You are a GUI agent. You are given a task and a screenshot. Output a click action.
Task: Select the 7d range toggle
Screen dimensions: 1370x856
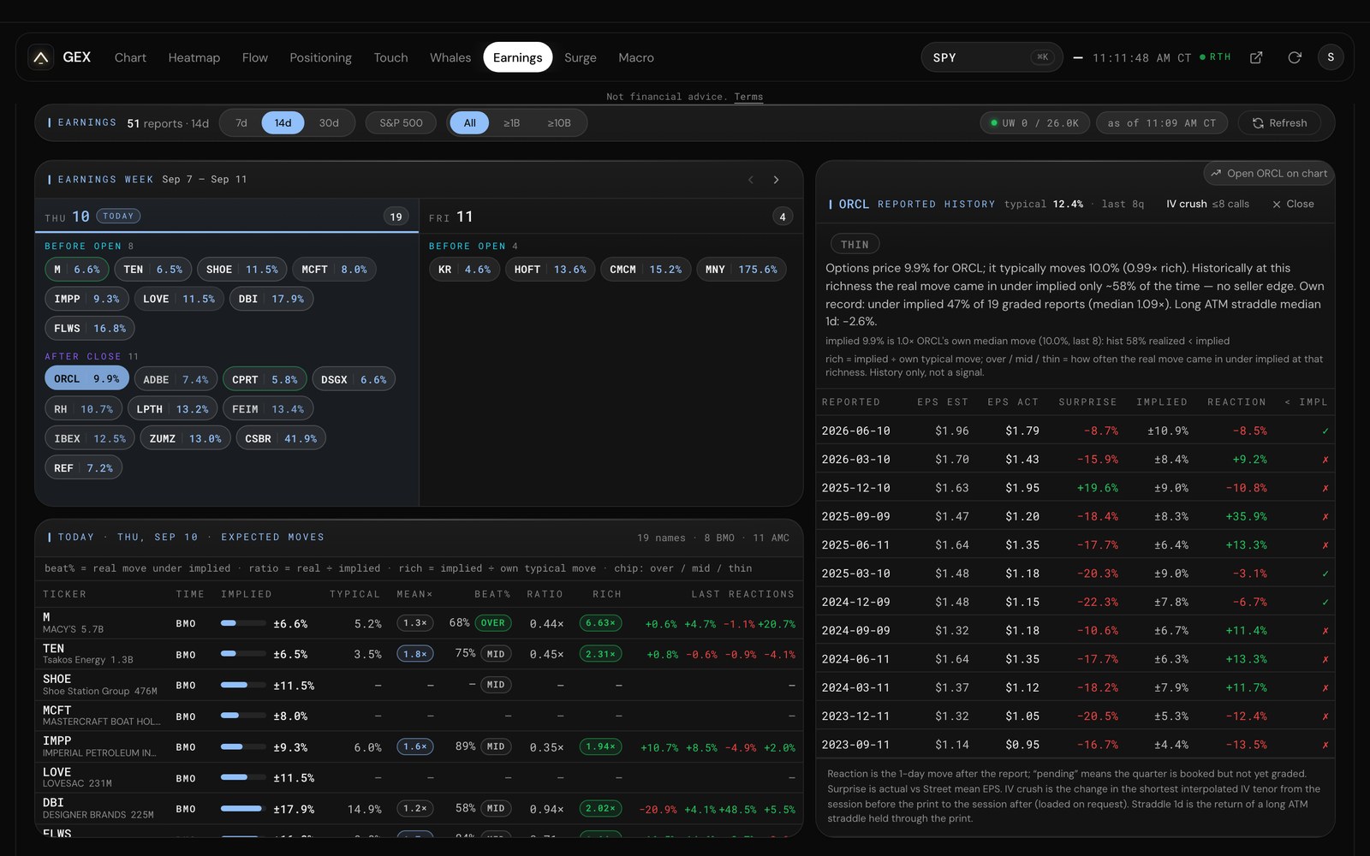241,123
